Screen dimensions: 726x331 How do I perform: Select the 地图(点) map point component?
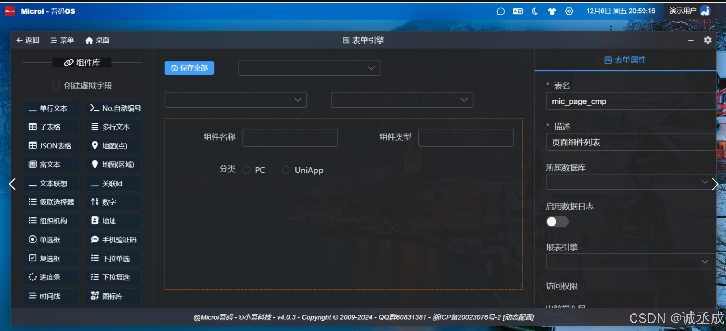coord(113,146)
